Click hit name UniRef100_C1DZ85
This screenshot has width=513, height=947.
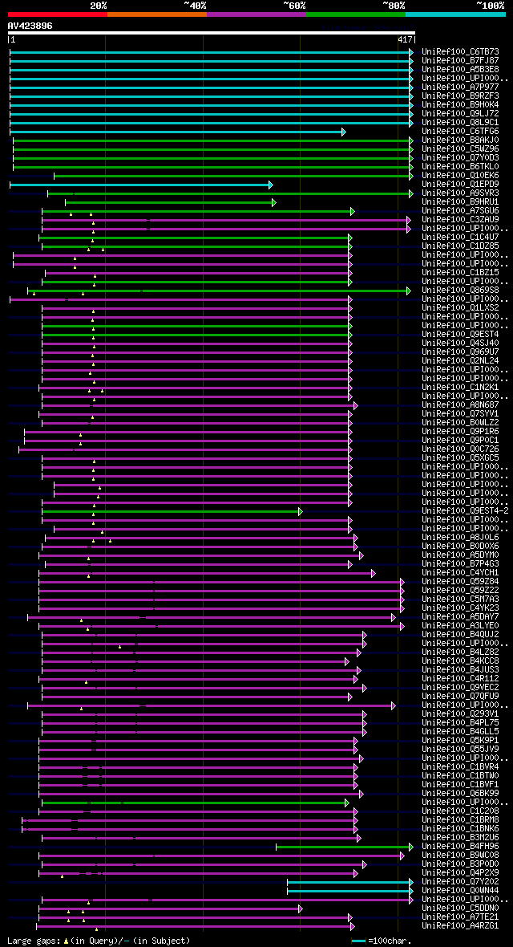pos(460,246)
